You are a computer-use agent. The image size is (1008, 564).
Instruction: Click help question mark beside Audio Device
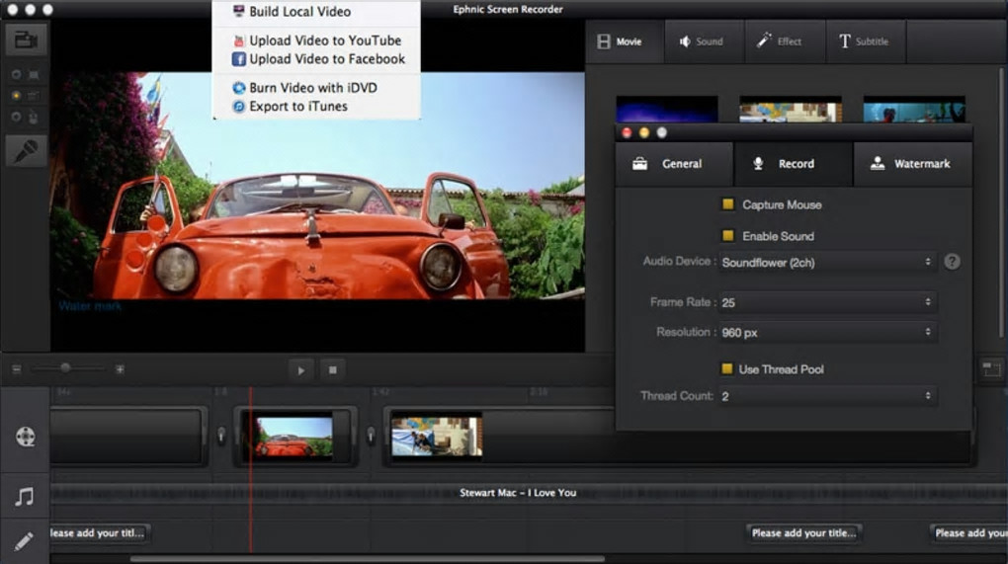tap(952, 262)
